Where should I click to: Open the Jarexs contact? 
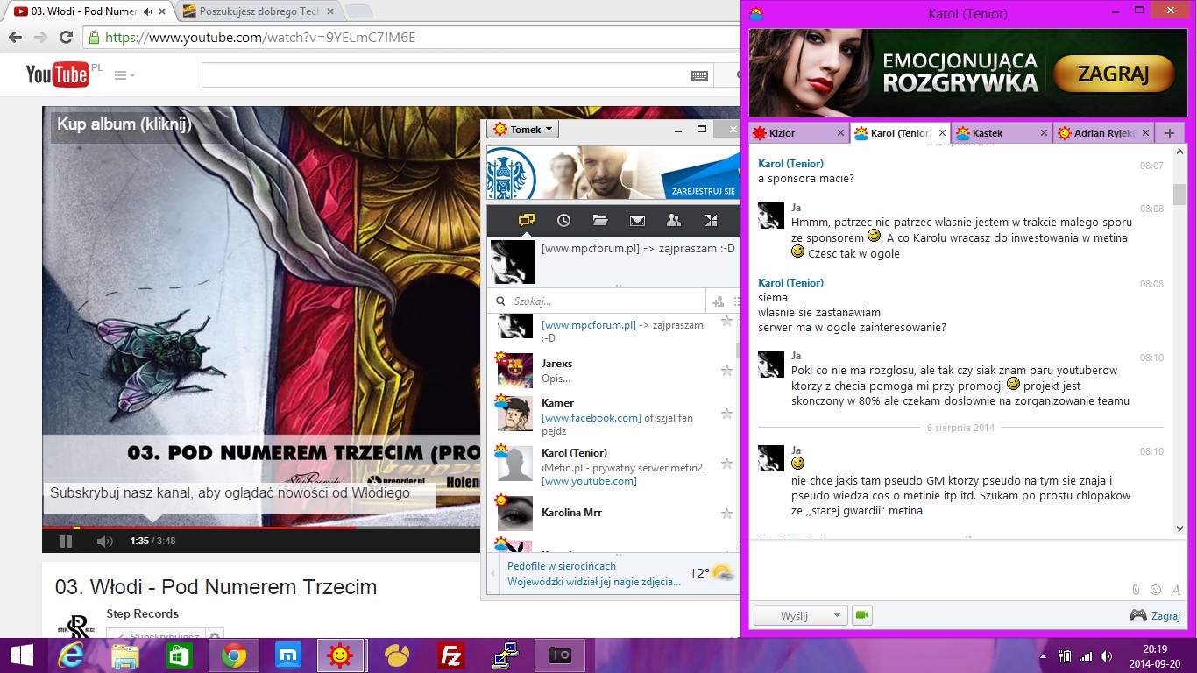pos(613,371)
